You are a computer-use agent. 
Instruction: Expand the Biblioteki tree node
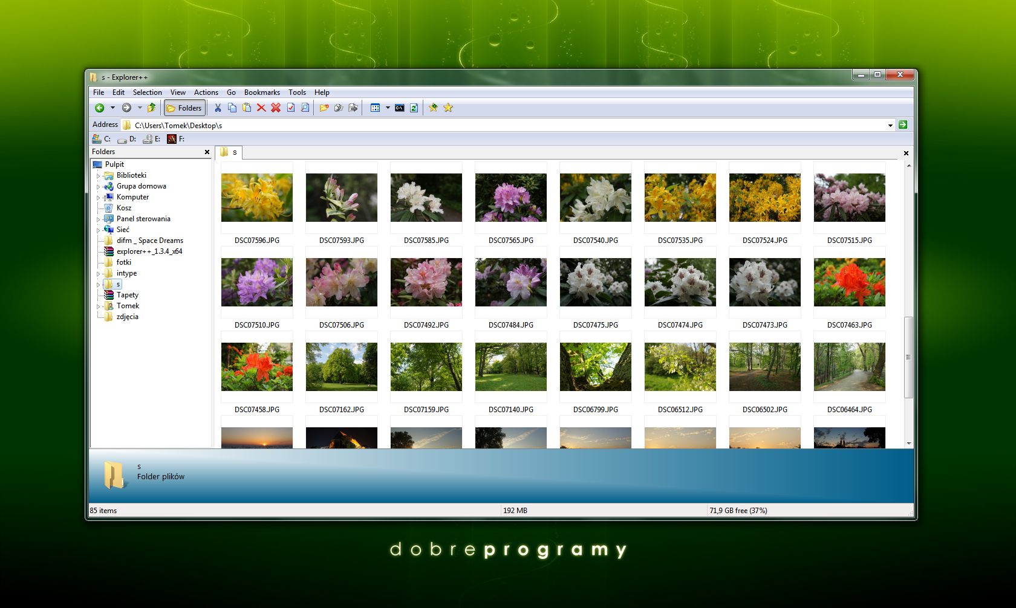coord(99,175)
